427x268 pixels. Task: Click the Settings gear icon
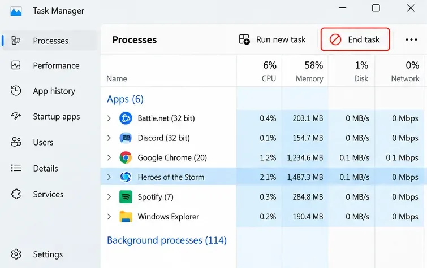(16, 254)
